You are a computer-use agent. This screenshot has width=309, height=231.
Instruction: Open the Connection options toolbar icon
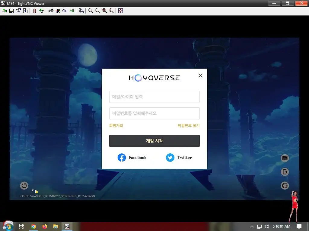pyautogui.click(x=18, y=11)
